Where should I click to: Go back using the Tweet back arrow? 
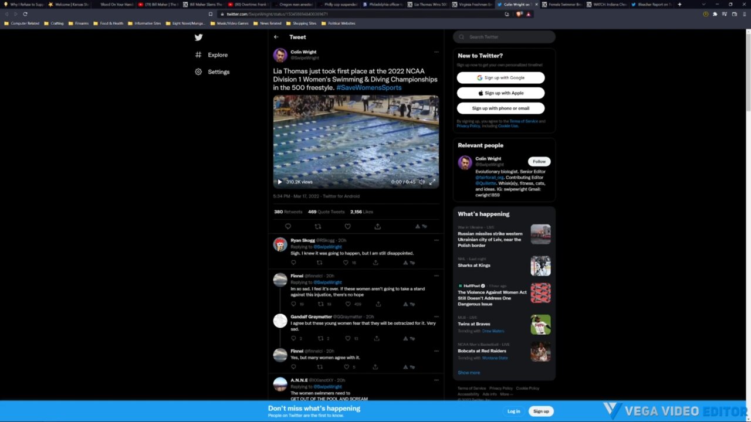(276, 37)
